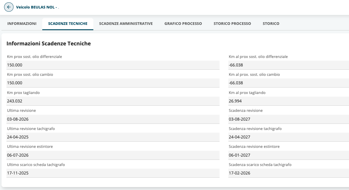Viewport: 349px width, 190px height.
Task: Select Scadenza revisione tachigrafo field 24-04-2027
Action: (x=289, y=137)
